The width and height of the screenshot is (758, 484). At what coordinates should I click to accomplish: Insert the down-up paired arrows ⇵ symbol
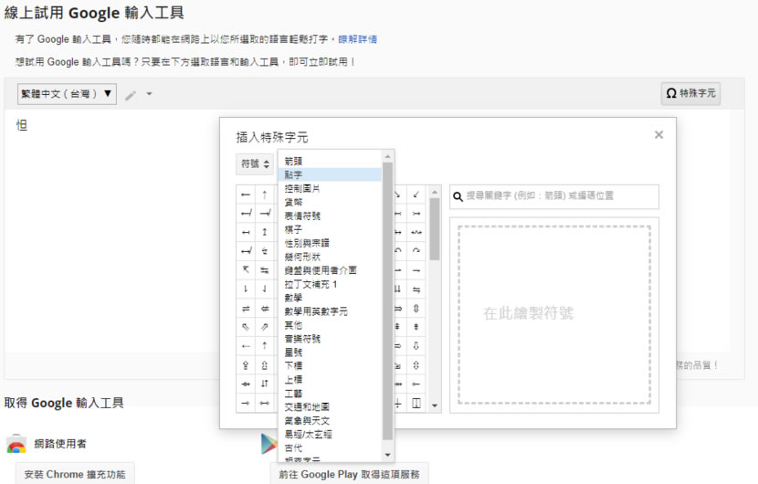pyautogui.click(x=265, y=384)
